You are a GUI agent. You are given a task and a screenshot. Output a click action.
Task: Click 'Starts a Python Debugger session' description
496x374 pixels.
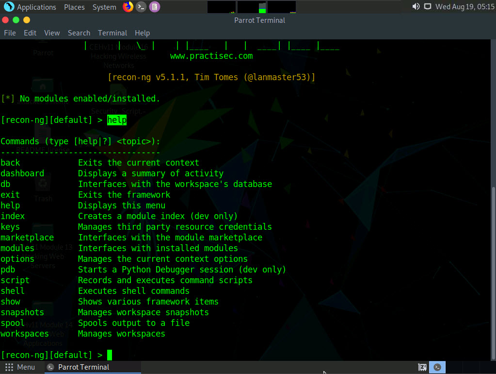[156, 270]
